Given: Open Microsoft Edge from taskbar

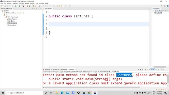Looking at the screenshot, I should click(x=62, y=93).
